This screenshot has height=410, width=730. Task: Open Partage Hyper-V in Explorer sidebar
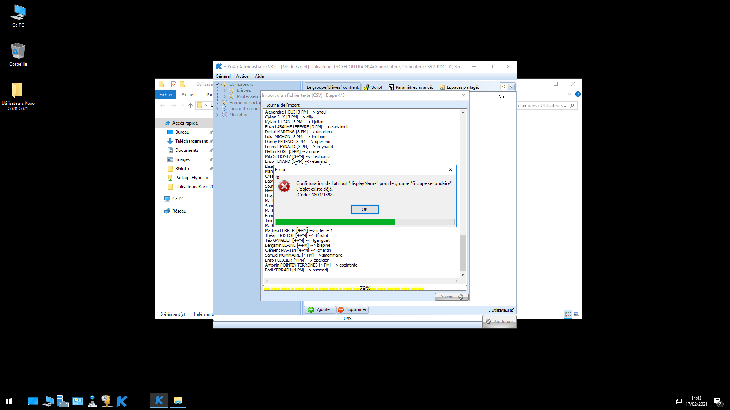[192, 178]
